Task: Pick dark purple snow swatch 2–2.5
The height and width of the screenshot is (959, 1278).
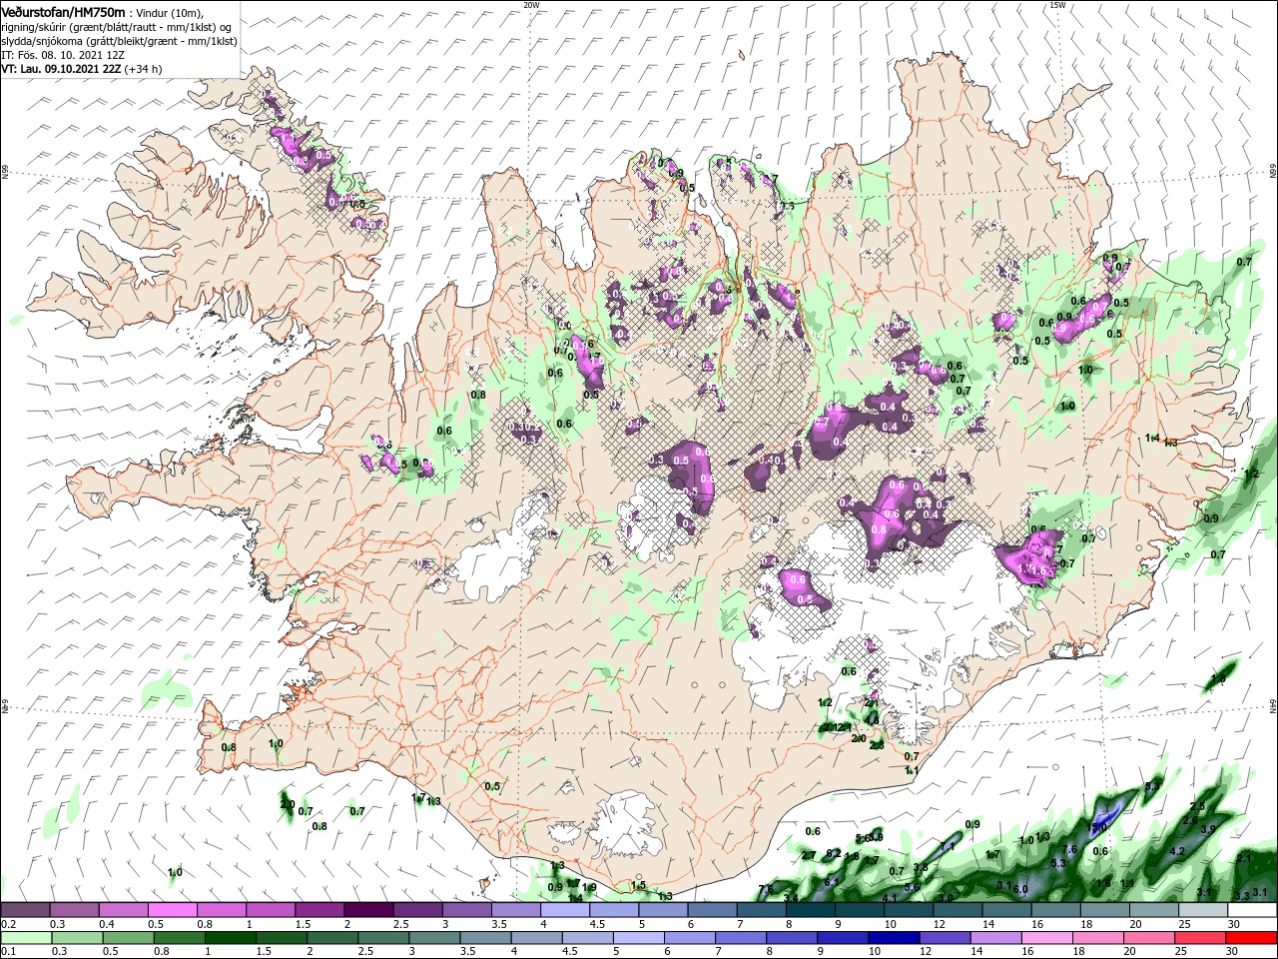Action: tap(369, 910)
